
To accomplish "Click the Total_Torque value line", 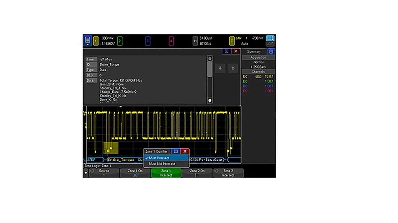I will (x=121, y=80).
